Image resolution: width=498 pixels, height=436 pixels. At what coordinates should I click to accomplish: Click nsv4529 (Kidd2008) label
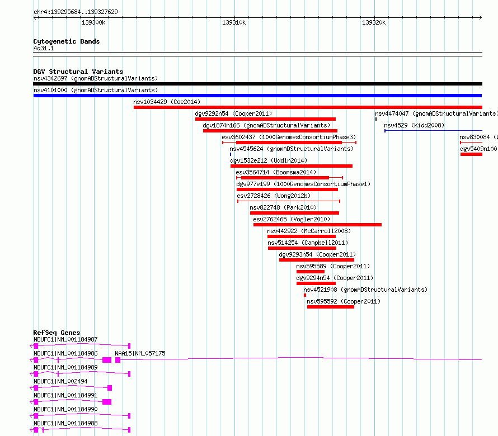[414, 125]
